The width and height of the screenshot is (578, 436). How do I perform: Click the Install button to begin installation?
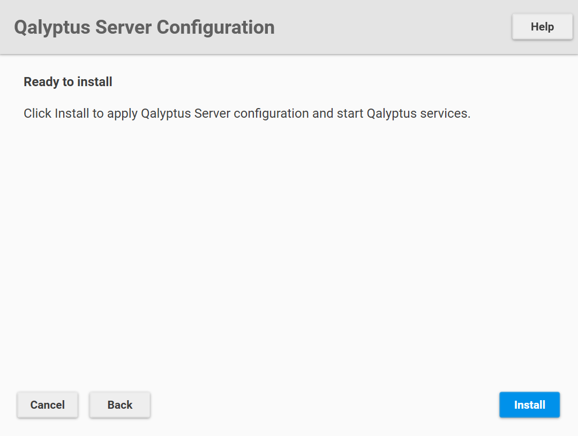pyautogui.click(x=529, y=405)
